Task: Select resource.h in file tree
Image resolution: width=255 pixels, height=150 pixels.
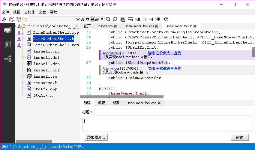Action: (x=45, y=83)
